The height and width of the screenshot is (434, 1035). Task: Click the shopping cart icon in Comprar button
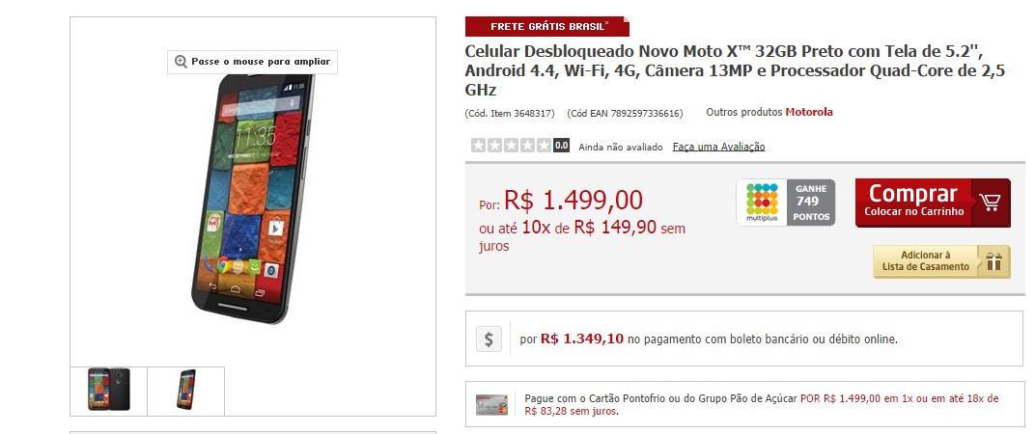990,202
